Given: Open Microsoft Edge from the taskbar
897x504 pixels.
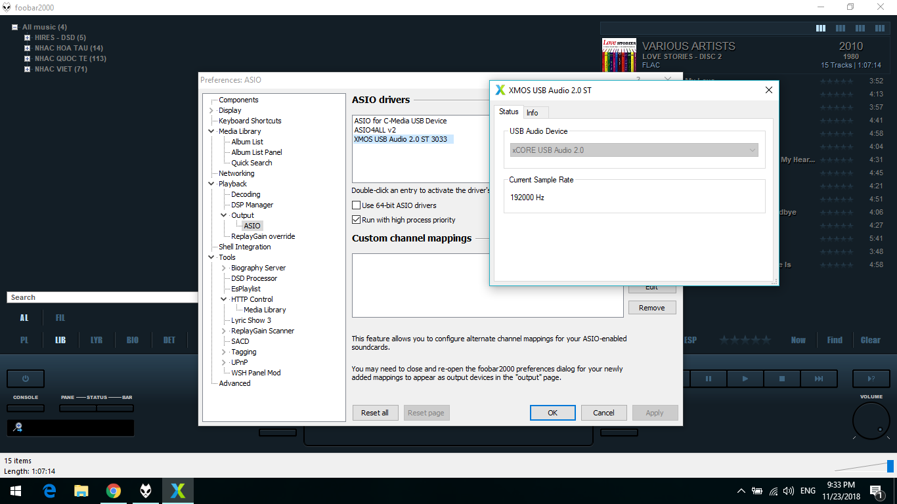Looking at the screenshot, I should click(x=49, y=491).
